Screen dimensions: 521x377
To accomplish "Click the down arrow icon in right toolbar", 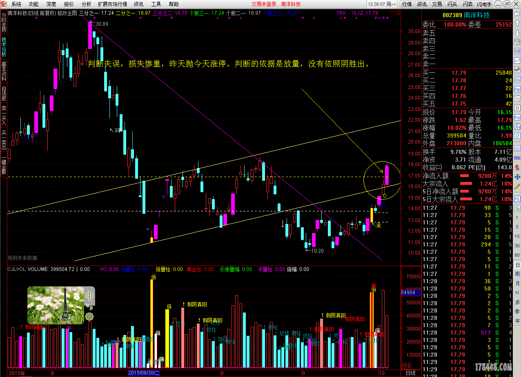I will (517, 32).
